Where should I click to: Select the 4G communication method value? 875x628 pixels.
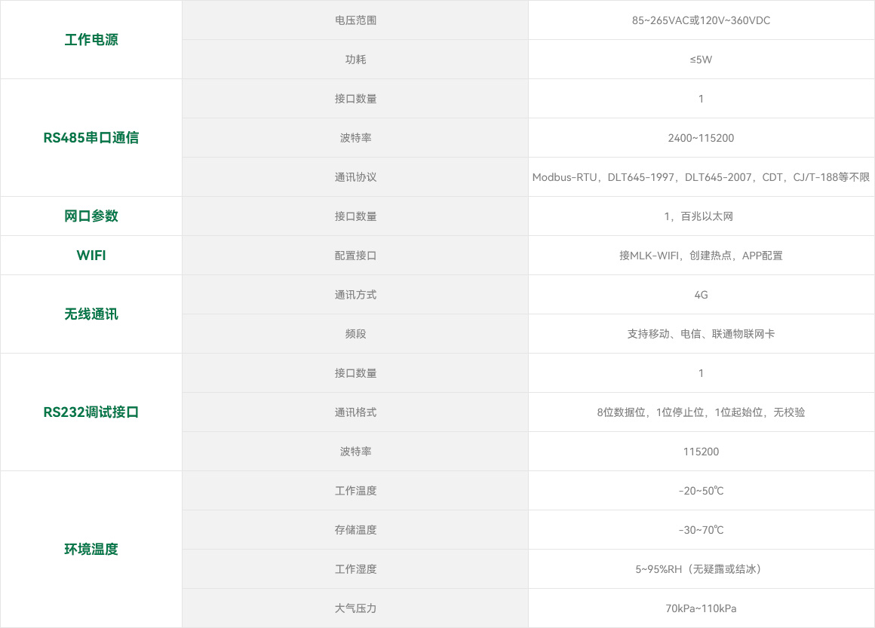pyautogui.click(x=701, y=295)
